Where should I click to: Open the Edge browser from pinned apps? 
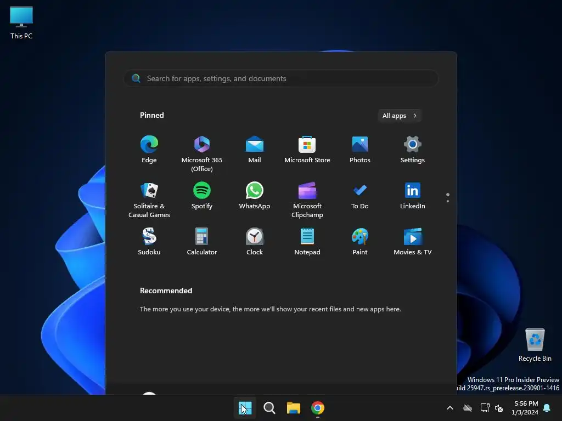pyautogui.click(x=149, y=150)
